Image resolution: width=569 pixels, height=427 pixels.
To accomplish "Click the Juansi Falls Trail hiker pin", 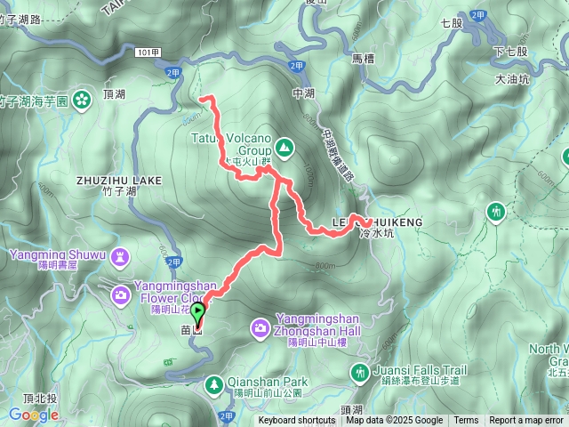I will pyautogui.click(x=360, y=374).
